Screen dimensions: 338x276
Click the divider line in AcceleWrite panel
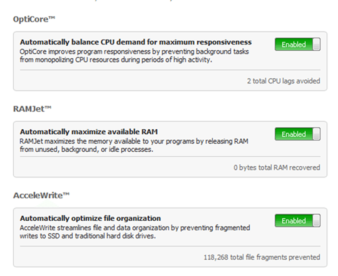pyautogui.click(x=170, y=246)
